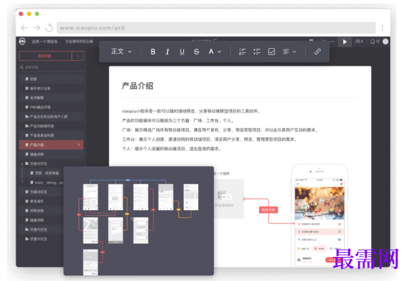The width and height of the screenshot is (412, 281).
Task: Click the line starting 产品的功能模块
Action: pos(178,120)
